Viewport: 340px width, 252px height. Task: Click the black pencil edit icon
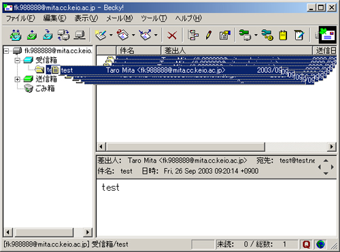click(x=209, y=35)
